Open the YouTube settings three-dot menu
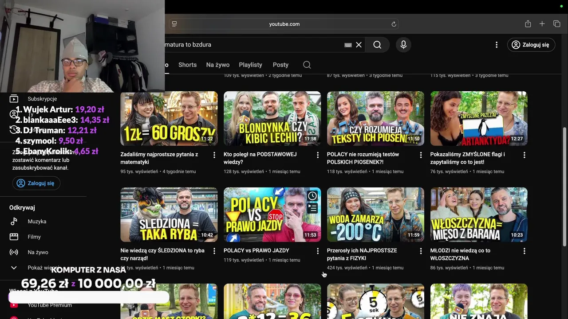 coord(497,45)
